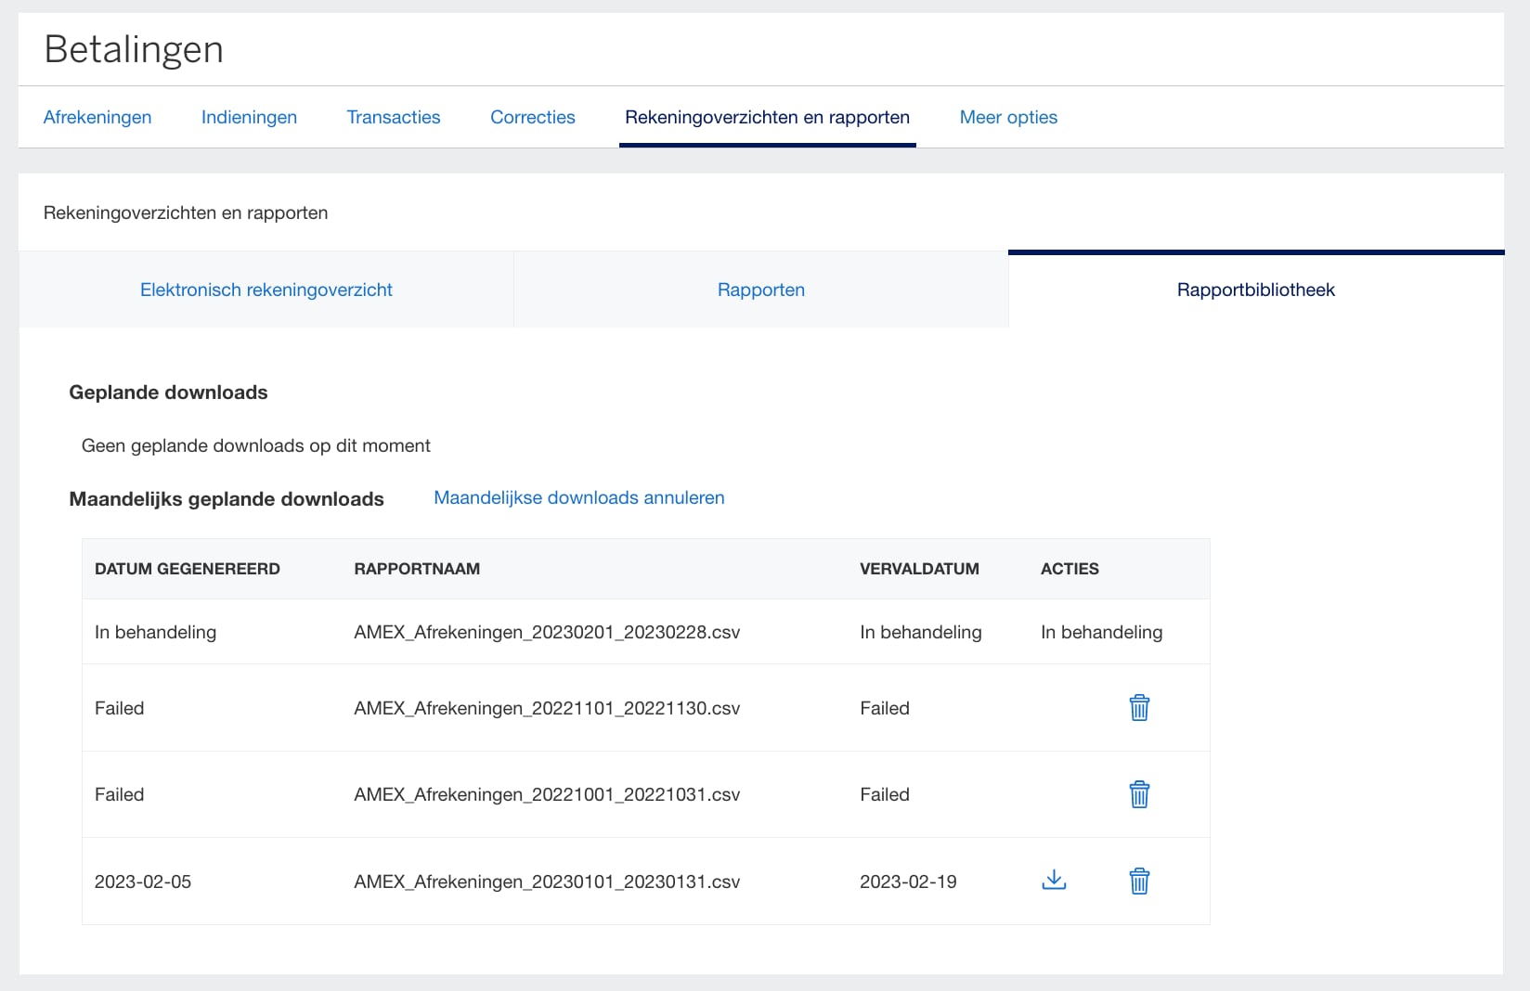
Task: Select the Transacties tab
Action: coord(394,117)
